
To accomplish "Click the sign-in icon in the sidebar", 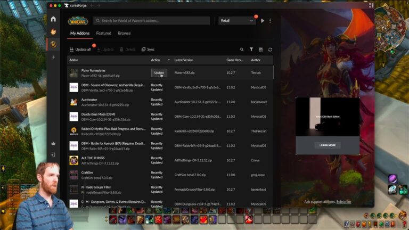I will pos(53,155).
